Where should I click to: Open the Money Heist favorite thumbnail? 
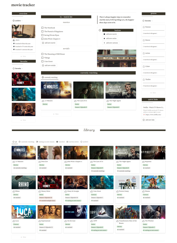(x=24, y=79)
